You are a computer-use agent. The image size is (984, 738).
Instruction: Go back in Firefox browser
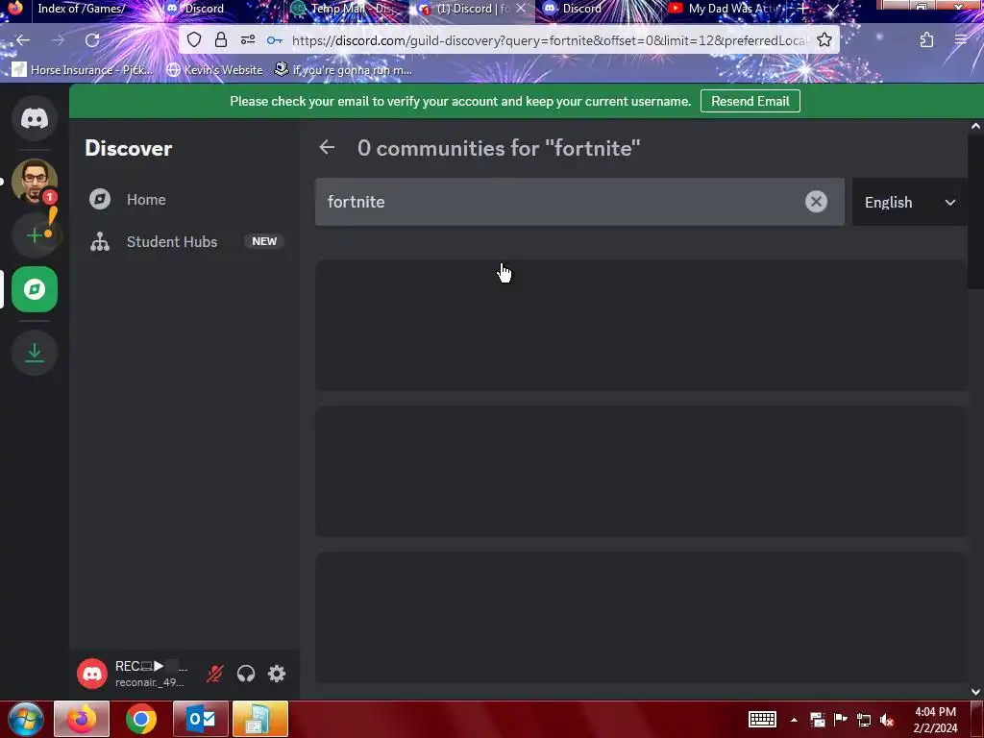(x=23, y=40)
